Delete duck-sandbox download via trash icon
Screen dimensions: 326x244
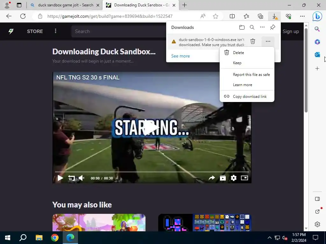pos(253,41)
